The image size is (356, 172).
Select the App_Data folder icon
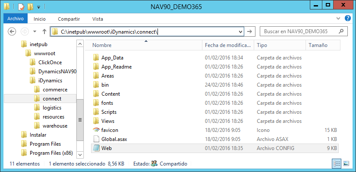point(96,58)
